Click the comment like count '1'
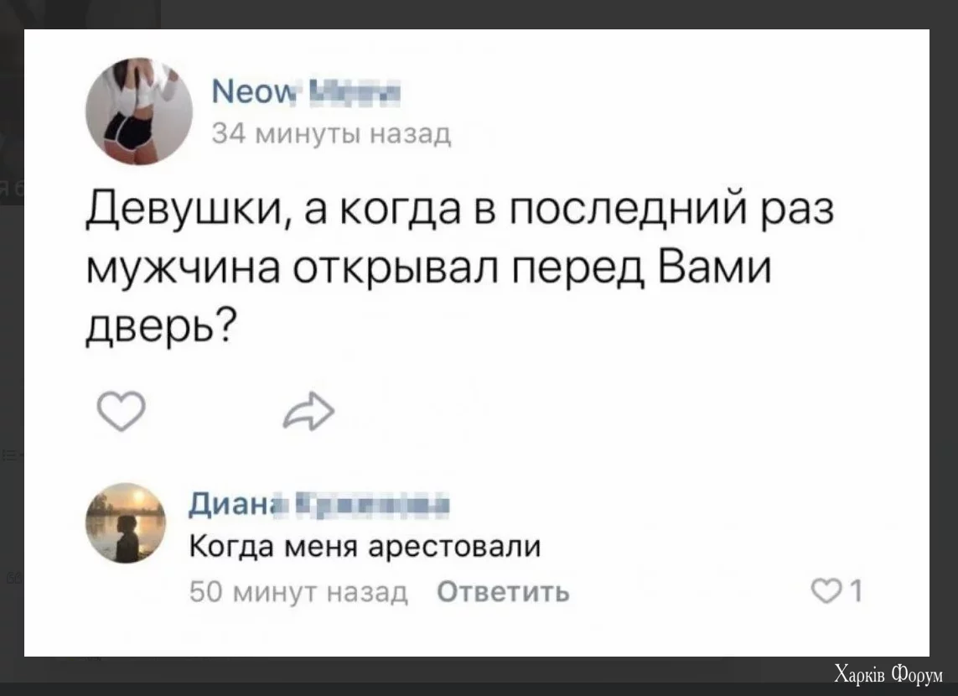The width and height of the screenshot is (958, 696). (x=856, y=594)
